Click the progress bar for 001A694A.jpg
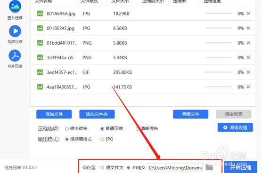The width and height of the screenshot is (262, 173). tap(218, 13)
